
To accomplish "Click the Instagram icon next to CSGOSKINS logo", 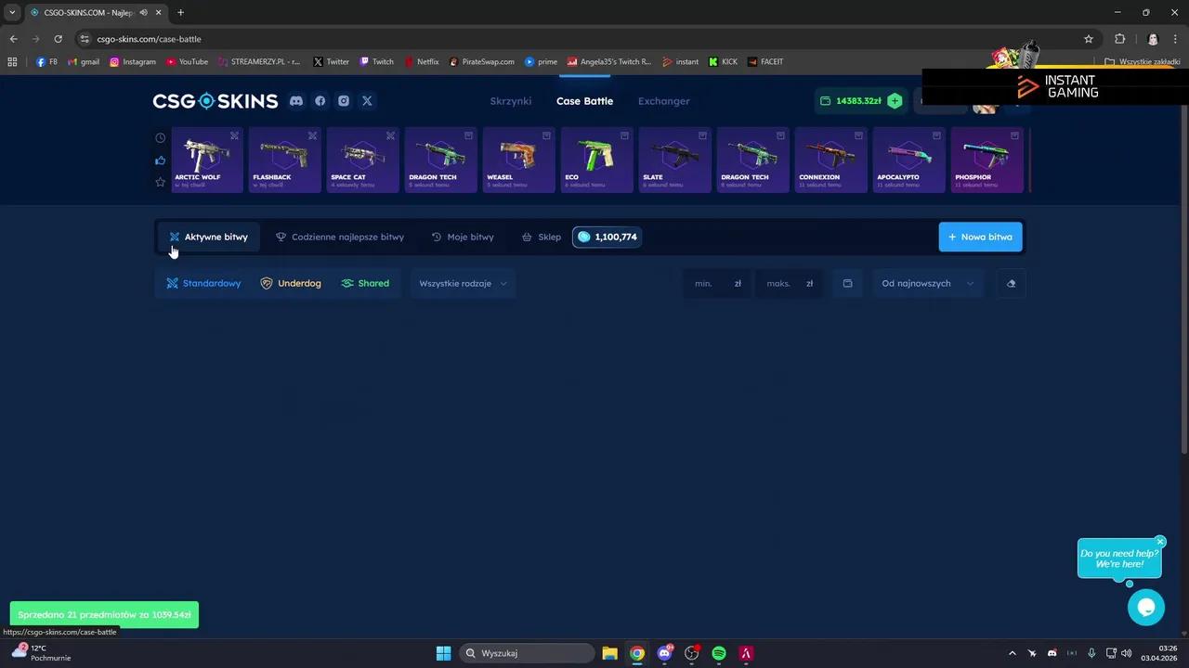I will click(343, 100).
